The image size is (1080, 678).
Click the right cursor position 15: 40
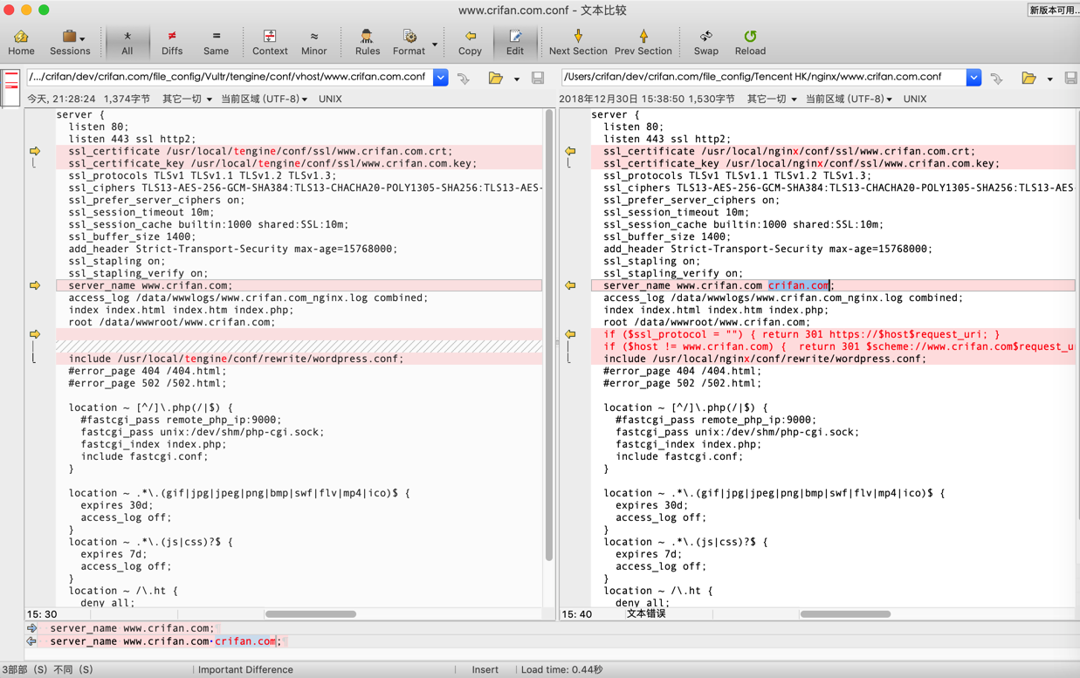(x=576, y=614)
